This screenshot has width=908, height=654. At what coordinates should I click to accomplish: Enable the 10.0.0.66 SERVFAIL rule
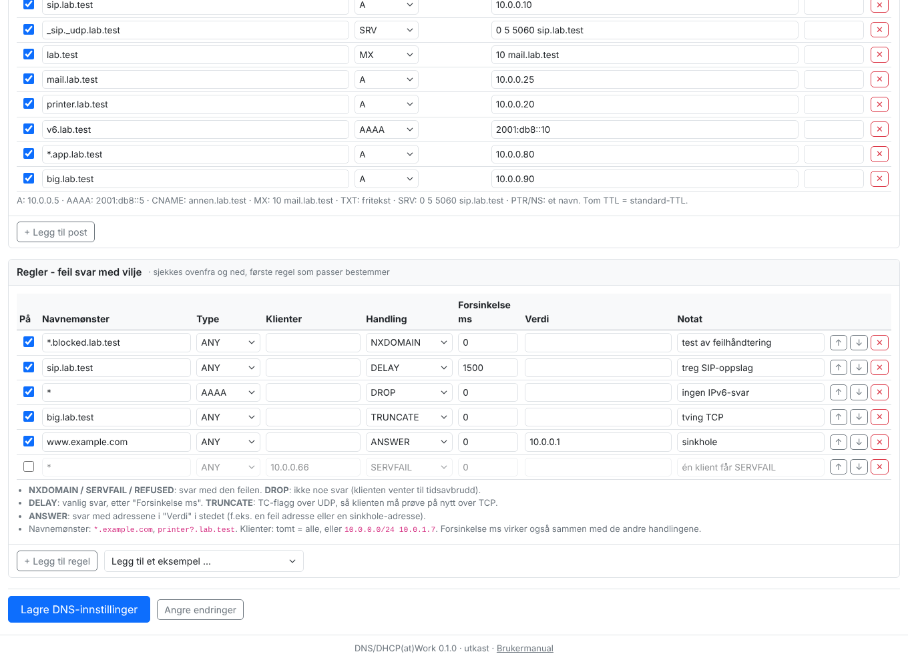tap(29, 466)
